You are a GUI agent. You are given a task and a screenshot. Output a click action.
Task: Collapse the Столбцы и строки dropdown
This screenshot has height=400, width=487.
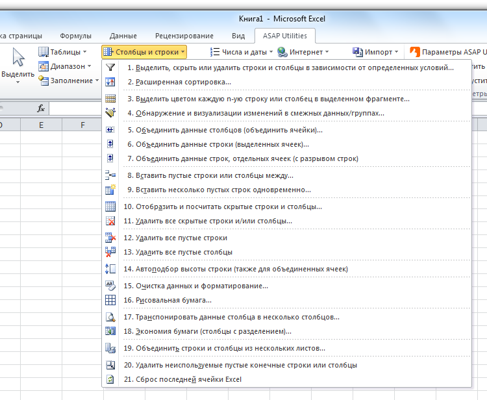pos(144,52)
